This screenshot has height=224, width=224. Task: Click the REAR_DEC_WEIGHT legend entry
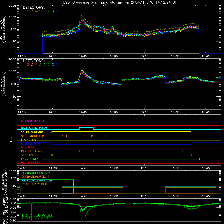click(34, 184)
